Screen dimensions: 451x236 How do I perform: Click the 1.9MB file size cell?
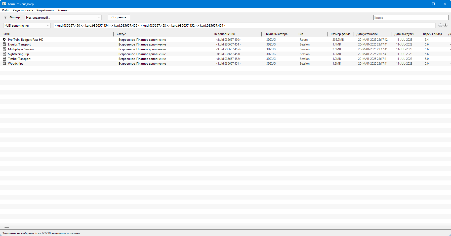tap(337, 54)
